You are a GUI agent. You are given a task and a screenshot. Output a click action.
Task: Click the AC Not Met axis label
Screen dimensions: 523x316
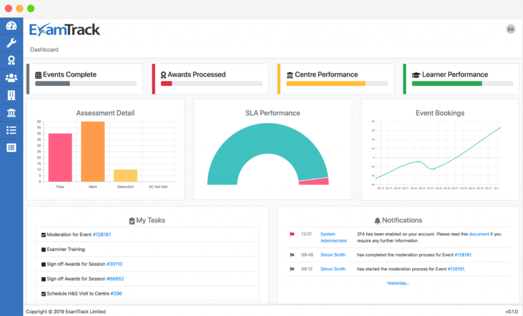tap(158, 187)
